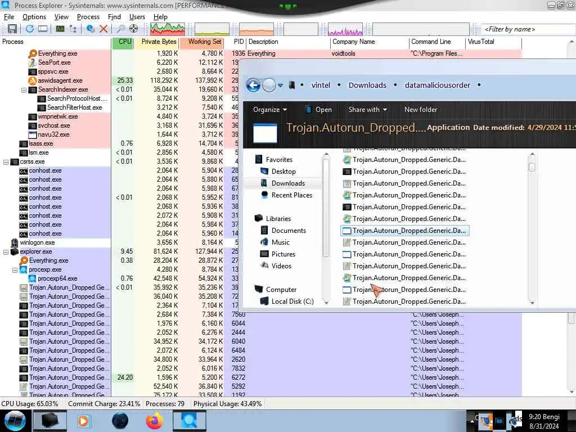576x432 pixels.
Task: Open the Organize dropdown in Explorer
Action: [x=270, y=110]
